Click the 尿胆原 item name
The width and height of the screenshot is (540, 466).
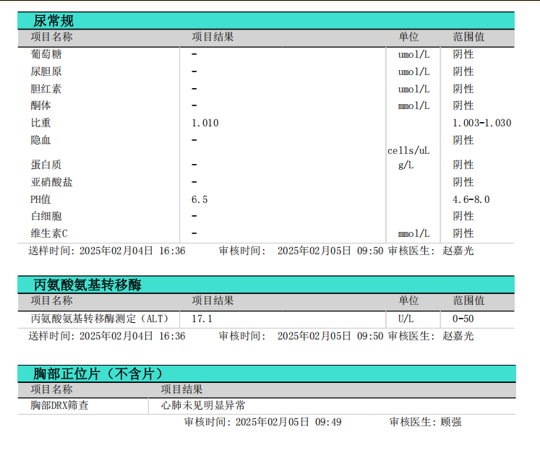point(46,72)
